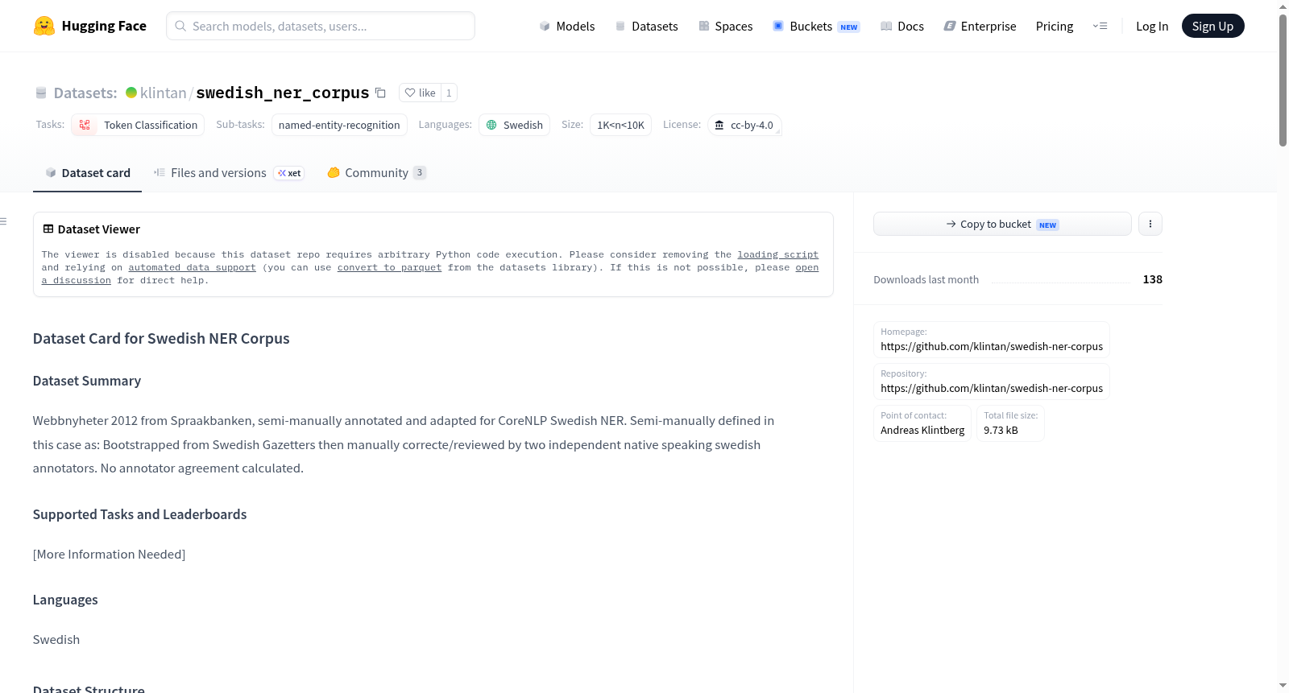1289x693 pixels.
Task: Click the scrollbar down arrow
Action: point(1283,686)
